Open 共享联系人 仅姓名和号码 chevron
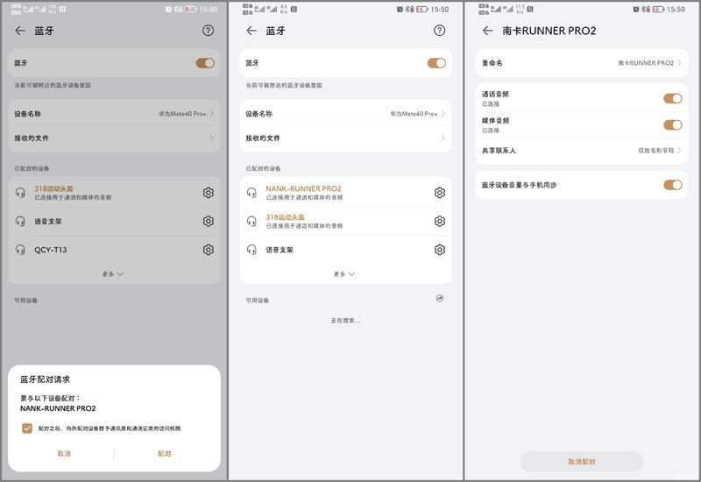 [679, 150]
